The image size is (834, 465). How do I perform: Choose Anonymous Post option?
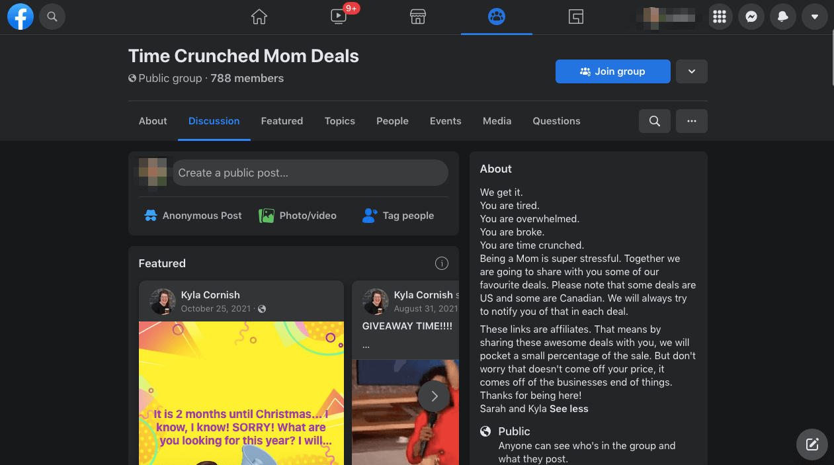pos(193,216)
